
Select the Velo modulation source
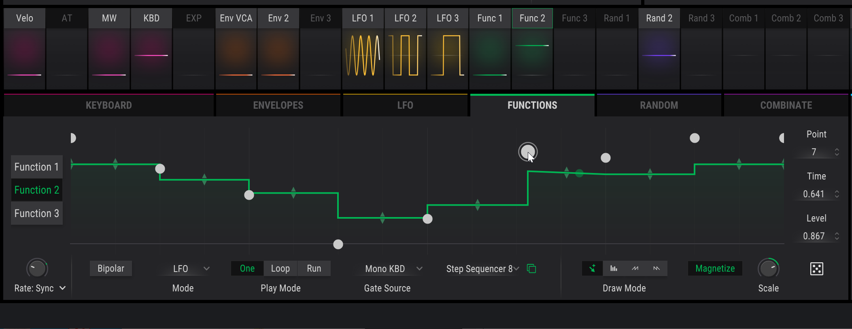[x=24, y=49]
